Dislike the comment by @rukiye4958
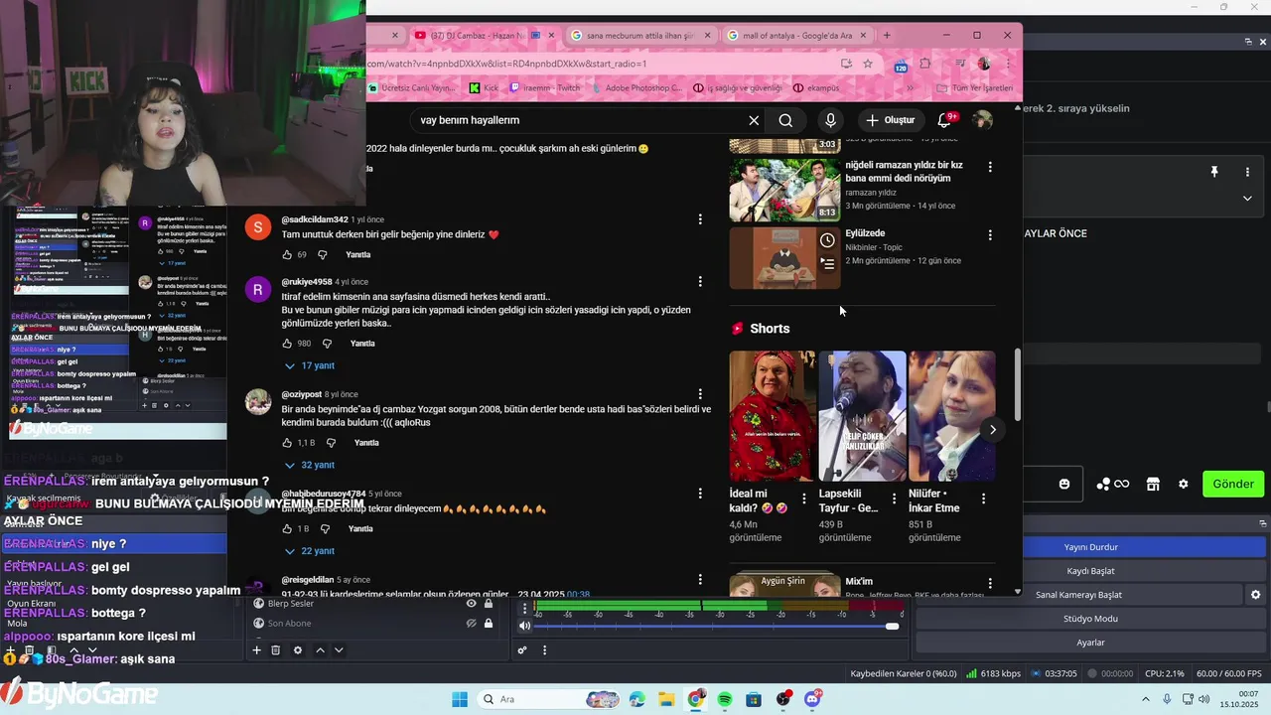Screen dimensions: 1271x715 [326, 344]
